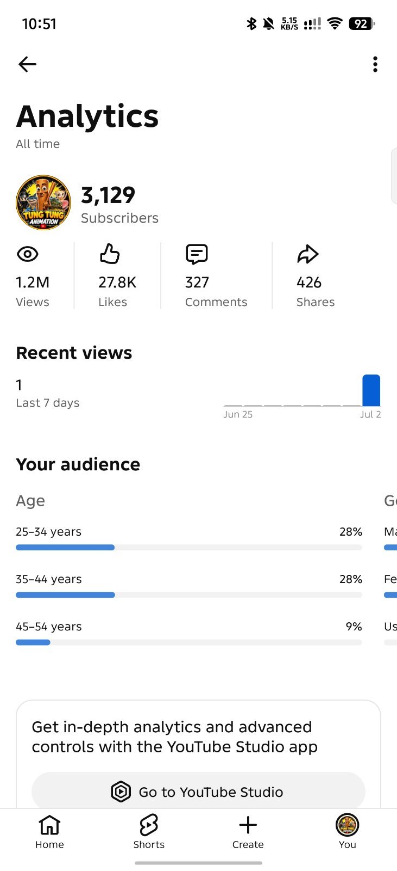Viewport: 397px width, 871px height.
Task: Tap the Wi-Fi status bar icon
Action: tap(335, 23)
